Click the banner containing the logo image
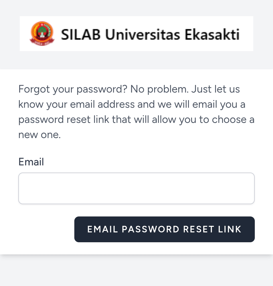Viewport: 273px width, 286px height. [136, 33]
